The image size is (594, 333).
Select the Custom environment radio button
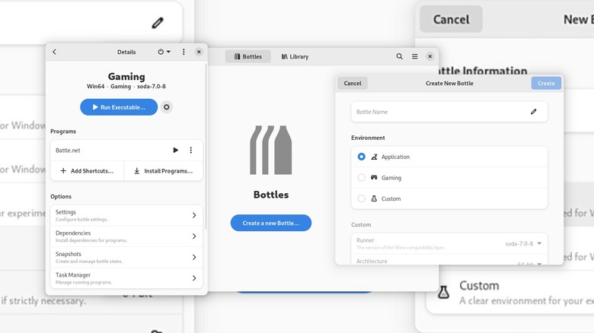(x=362, y=198)
